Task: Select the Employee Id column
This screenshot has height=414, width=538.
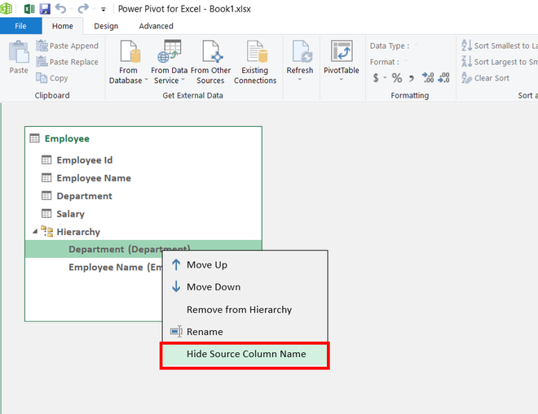Action: [143, 160]
